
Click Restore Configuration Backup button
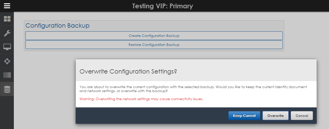pyautogui.click(x=154, y=45)
